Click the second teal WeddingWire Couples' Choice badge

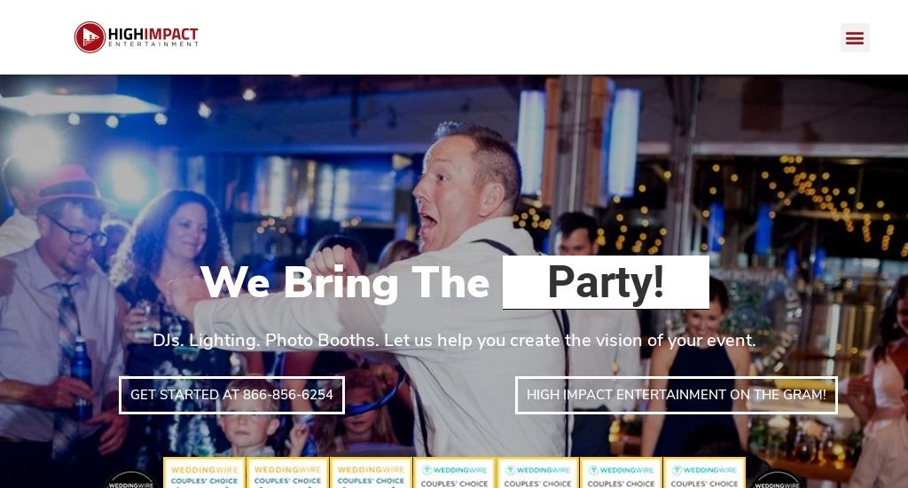[x=538, y=473]
